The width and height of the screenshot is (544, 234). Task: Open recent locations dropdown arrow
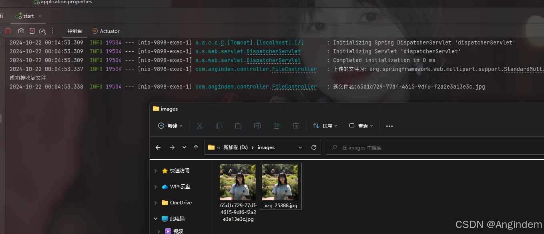point(184,147)
